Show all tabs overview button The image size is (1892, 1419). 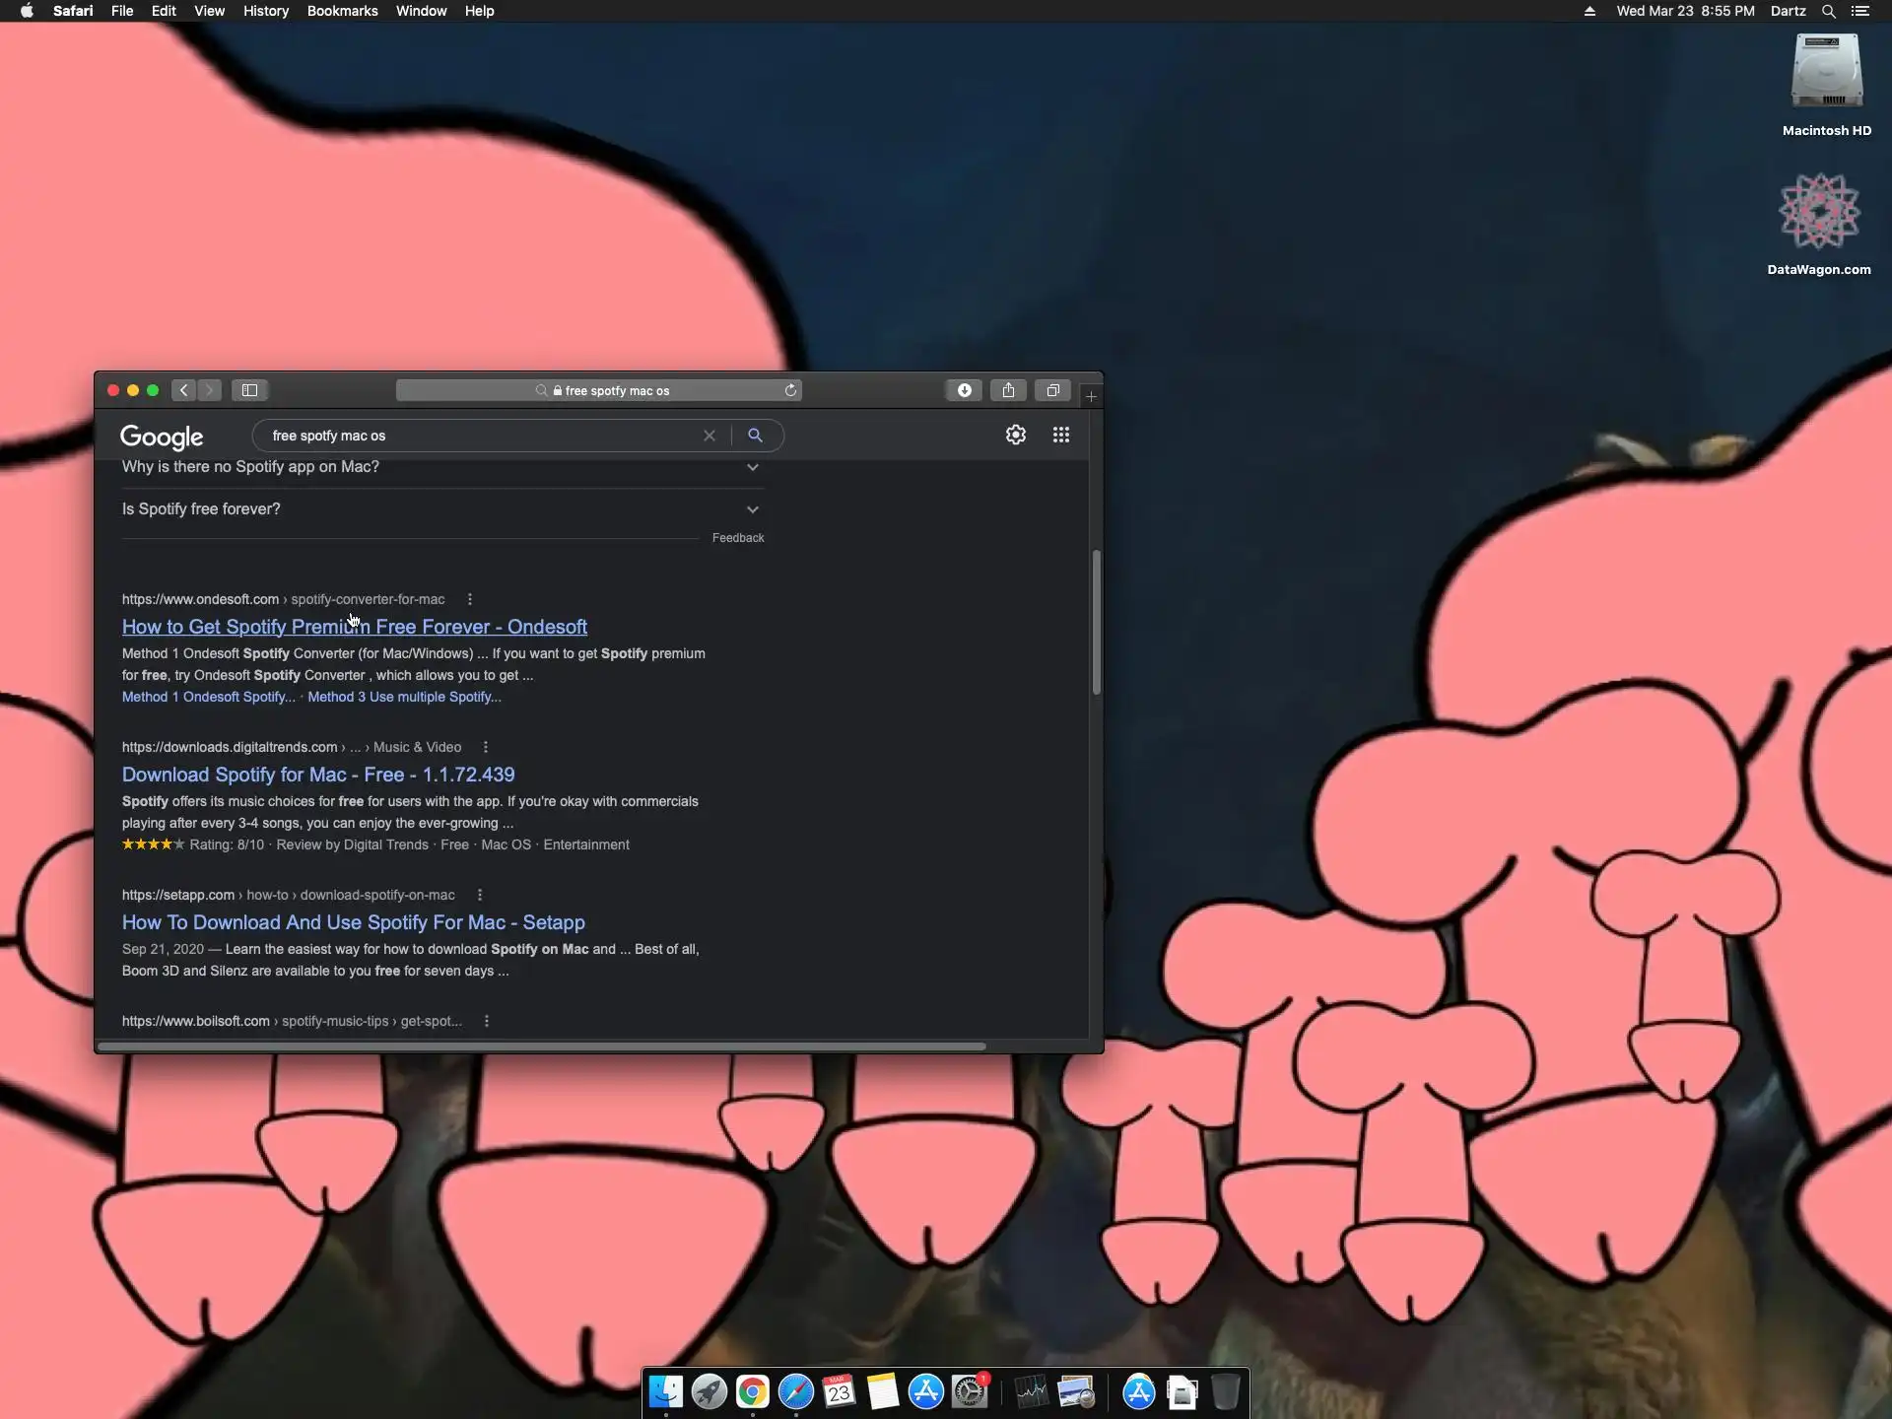[1052, 390]
